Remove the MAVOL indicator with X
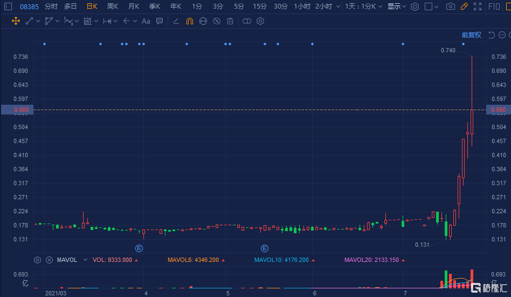 [50, 260]
